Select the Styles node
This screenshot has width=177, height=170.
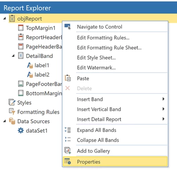click(24, 103)
